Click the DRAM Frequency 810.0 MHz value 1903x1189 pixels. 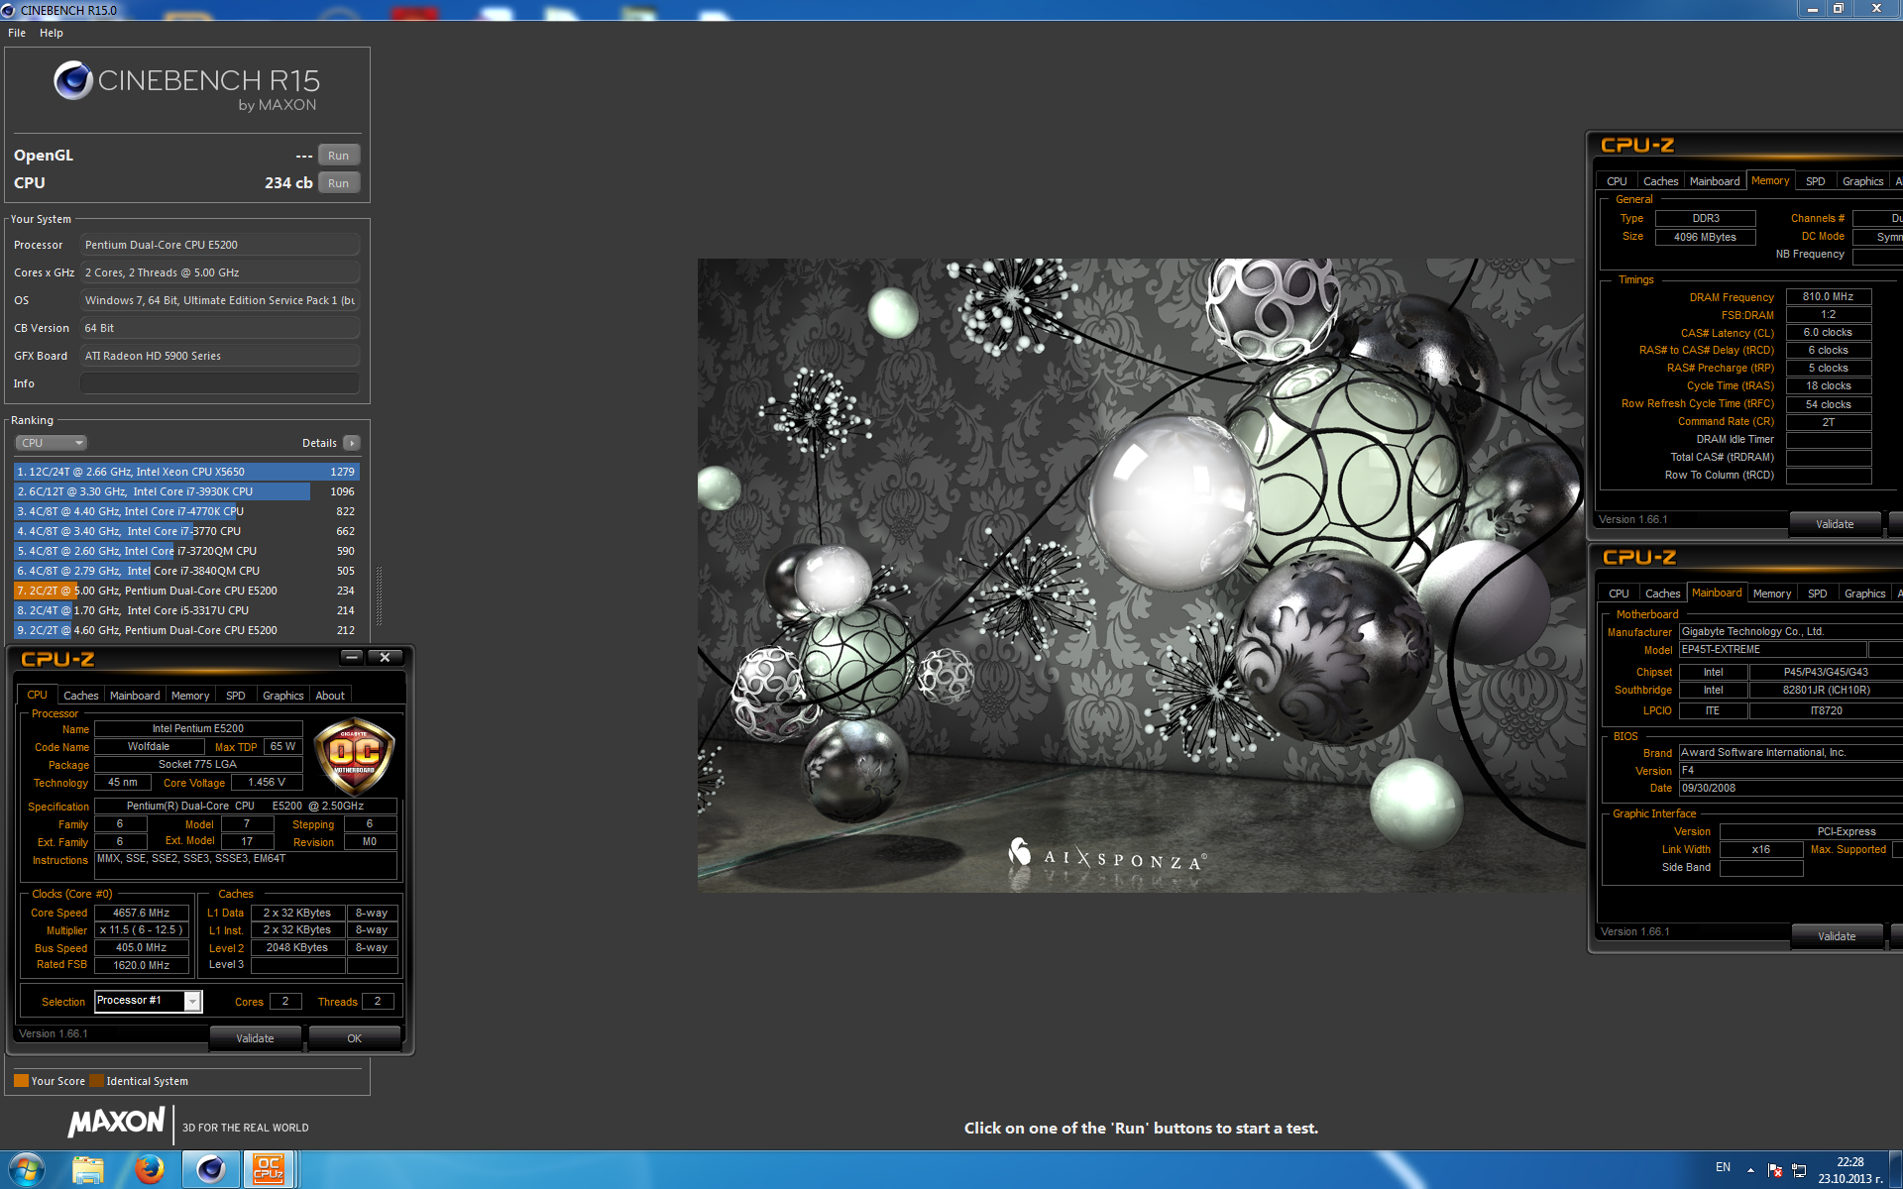tap(1829, 296)
